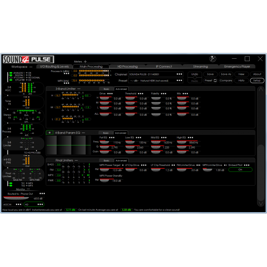Open the Preset dropdown field
Viewport: 267px width, 267px height.
156,81
